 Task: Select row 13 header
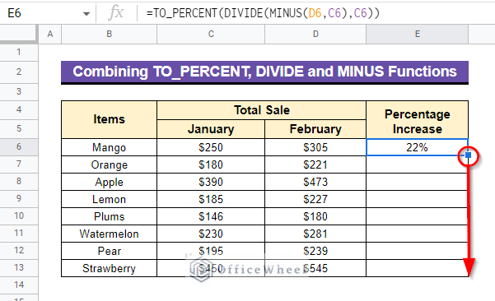[x=19, y=267]
